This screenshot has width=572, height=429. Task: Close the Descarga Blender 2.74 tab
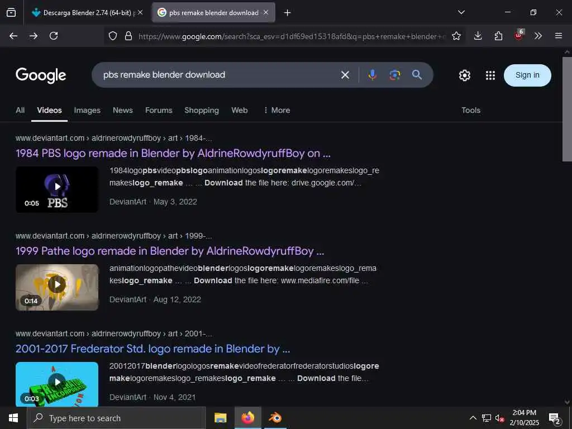140,12
